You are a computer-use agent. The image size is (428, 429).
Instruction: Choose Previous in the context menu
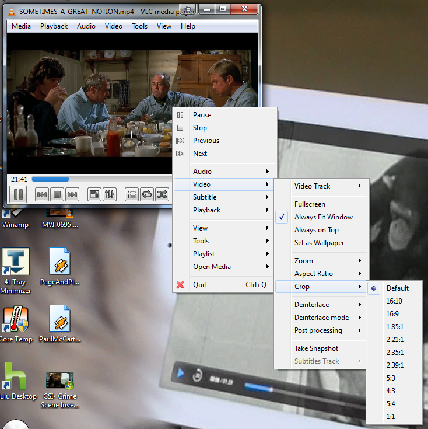[x=224, y=141]
